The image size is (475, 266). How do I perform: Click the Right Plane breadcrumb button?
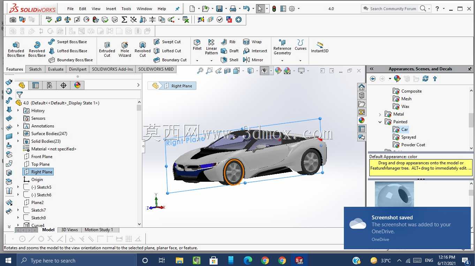178,86
